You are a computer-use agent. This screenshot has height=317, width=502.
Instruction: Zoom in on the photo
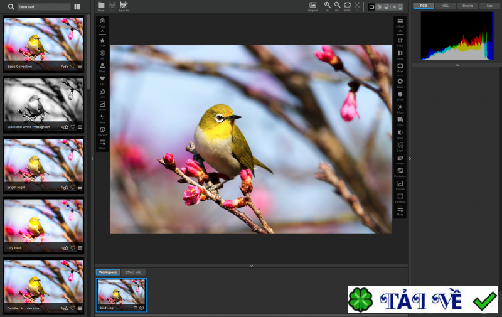coord(327,5)
